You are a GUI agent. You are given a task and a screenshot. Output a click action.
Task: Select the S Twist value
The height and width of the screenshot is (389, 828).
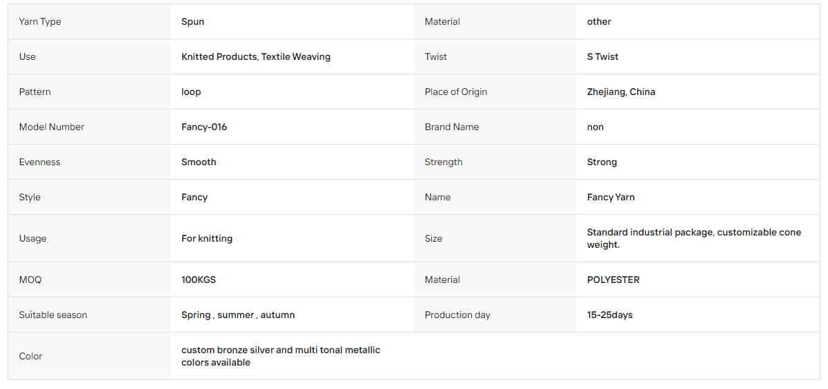click(602, 56)
